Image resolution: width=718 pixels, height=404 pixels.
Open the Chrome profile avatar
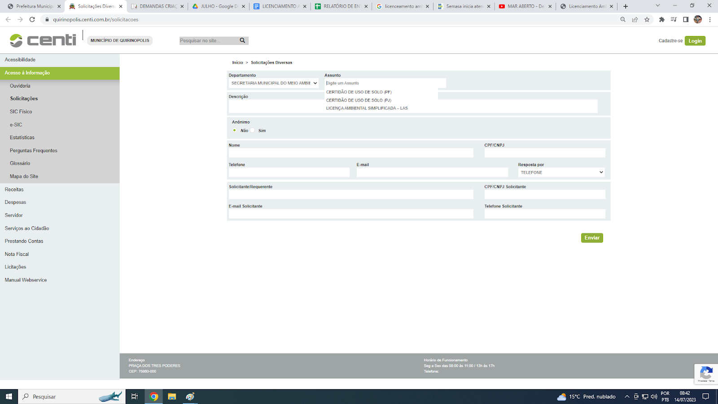coord(698,19)
